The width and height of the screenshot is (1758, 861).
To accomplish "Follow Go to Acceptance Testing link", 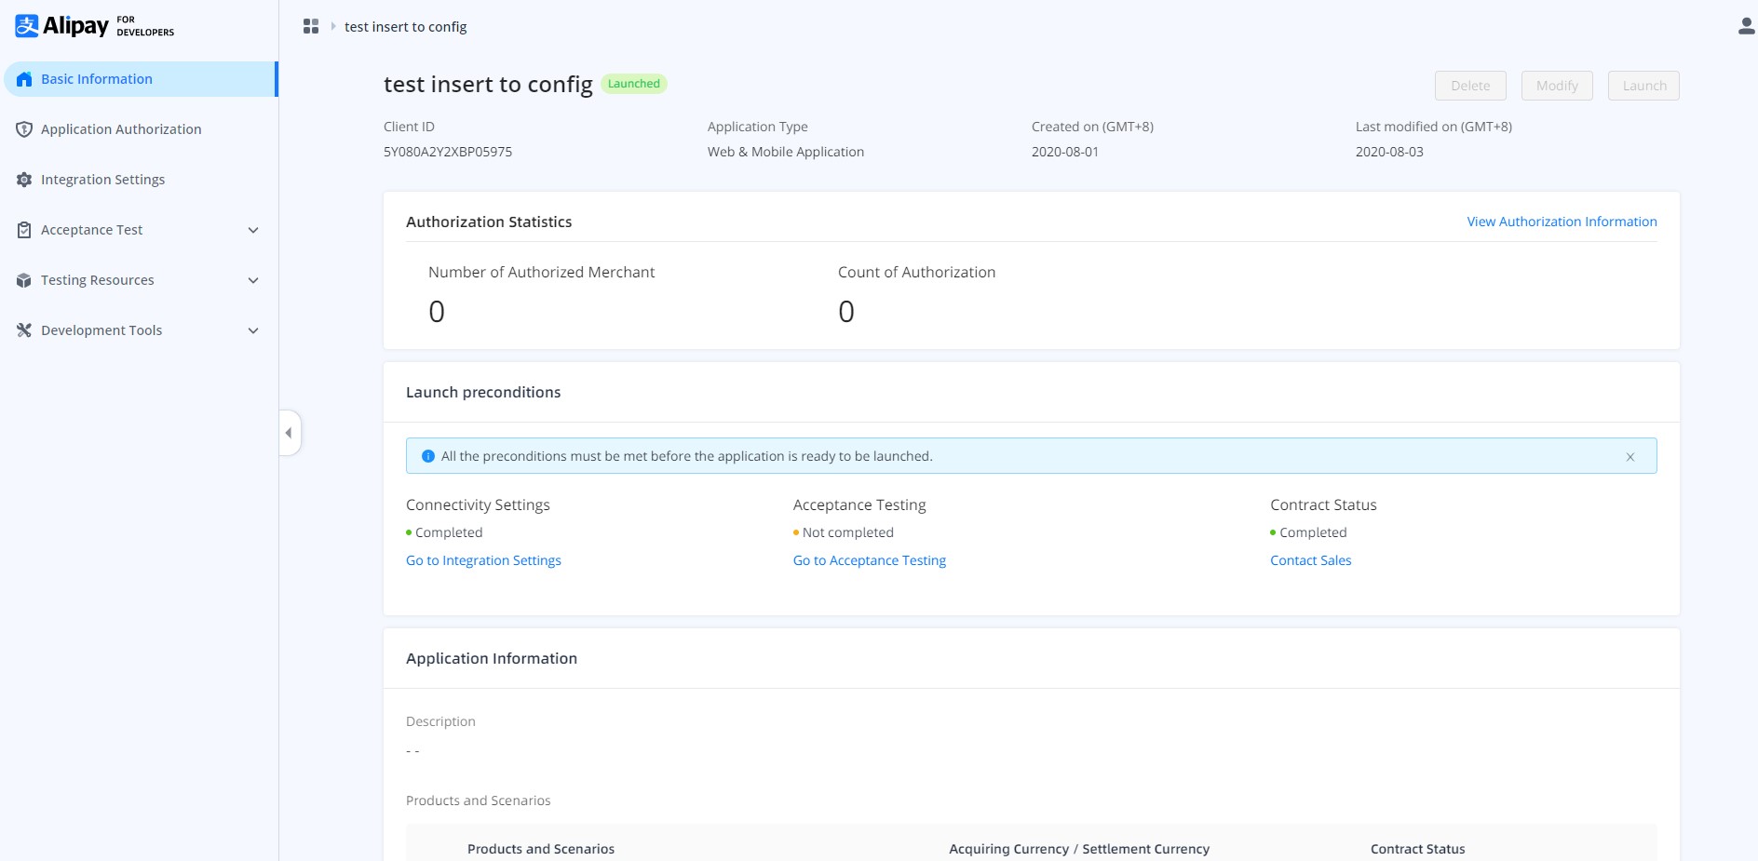I will point(869,560).
